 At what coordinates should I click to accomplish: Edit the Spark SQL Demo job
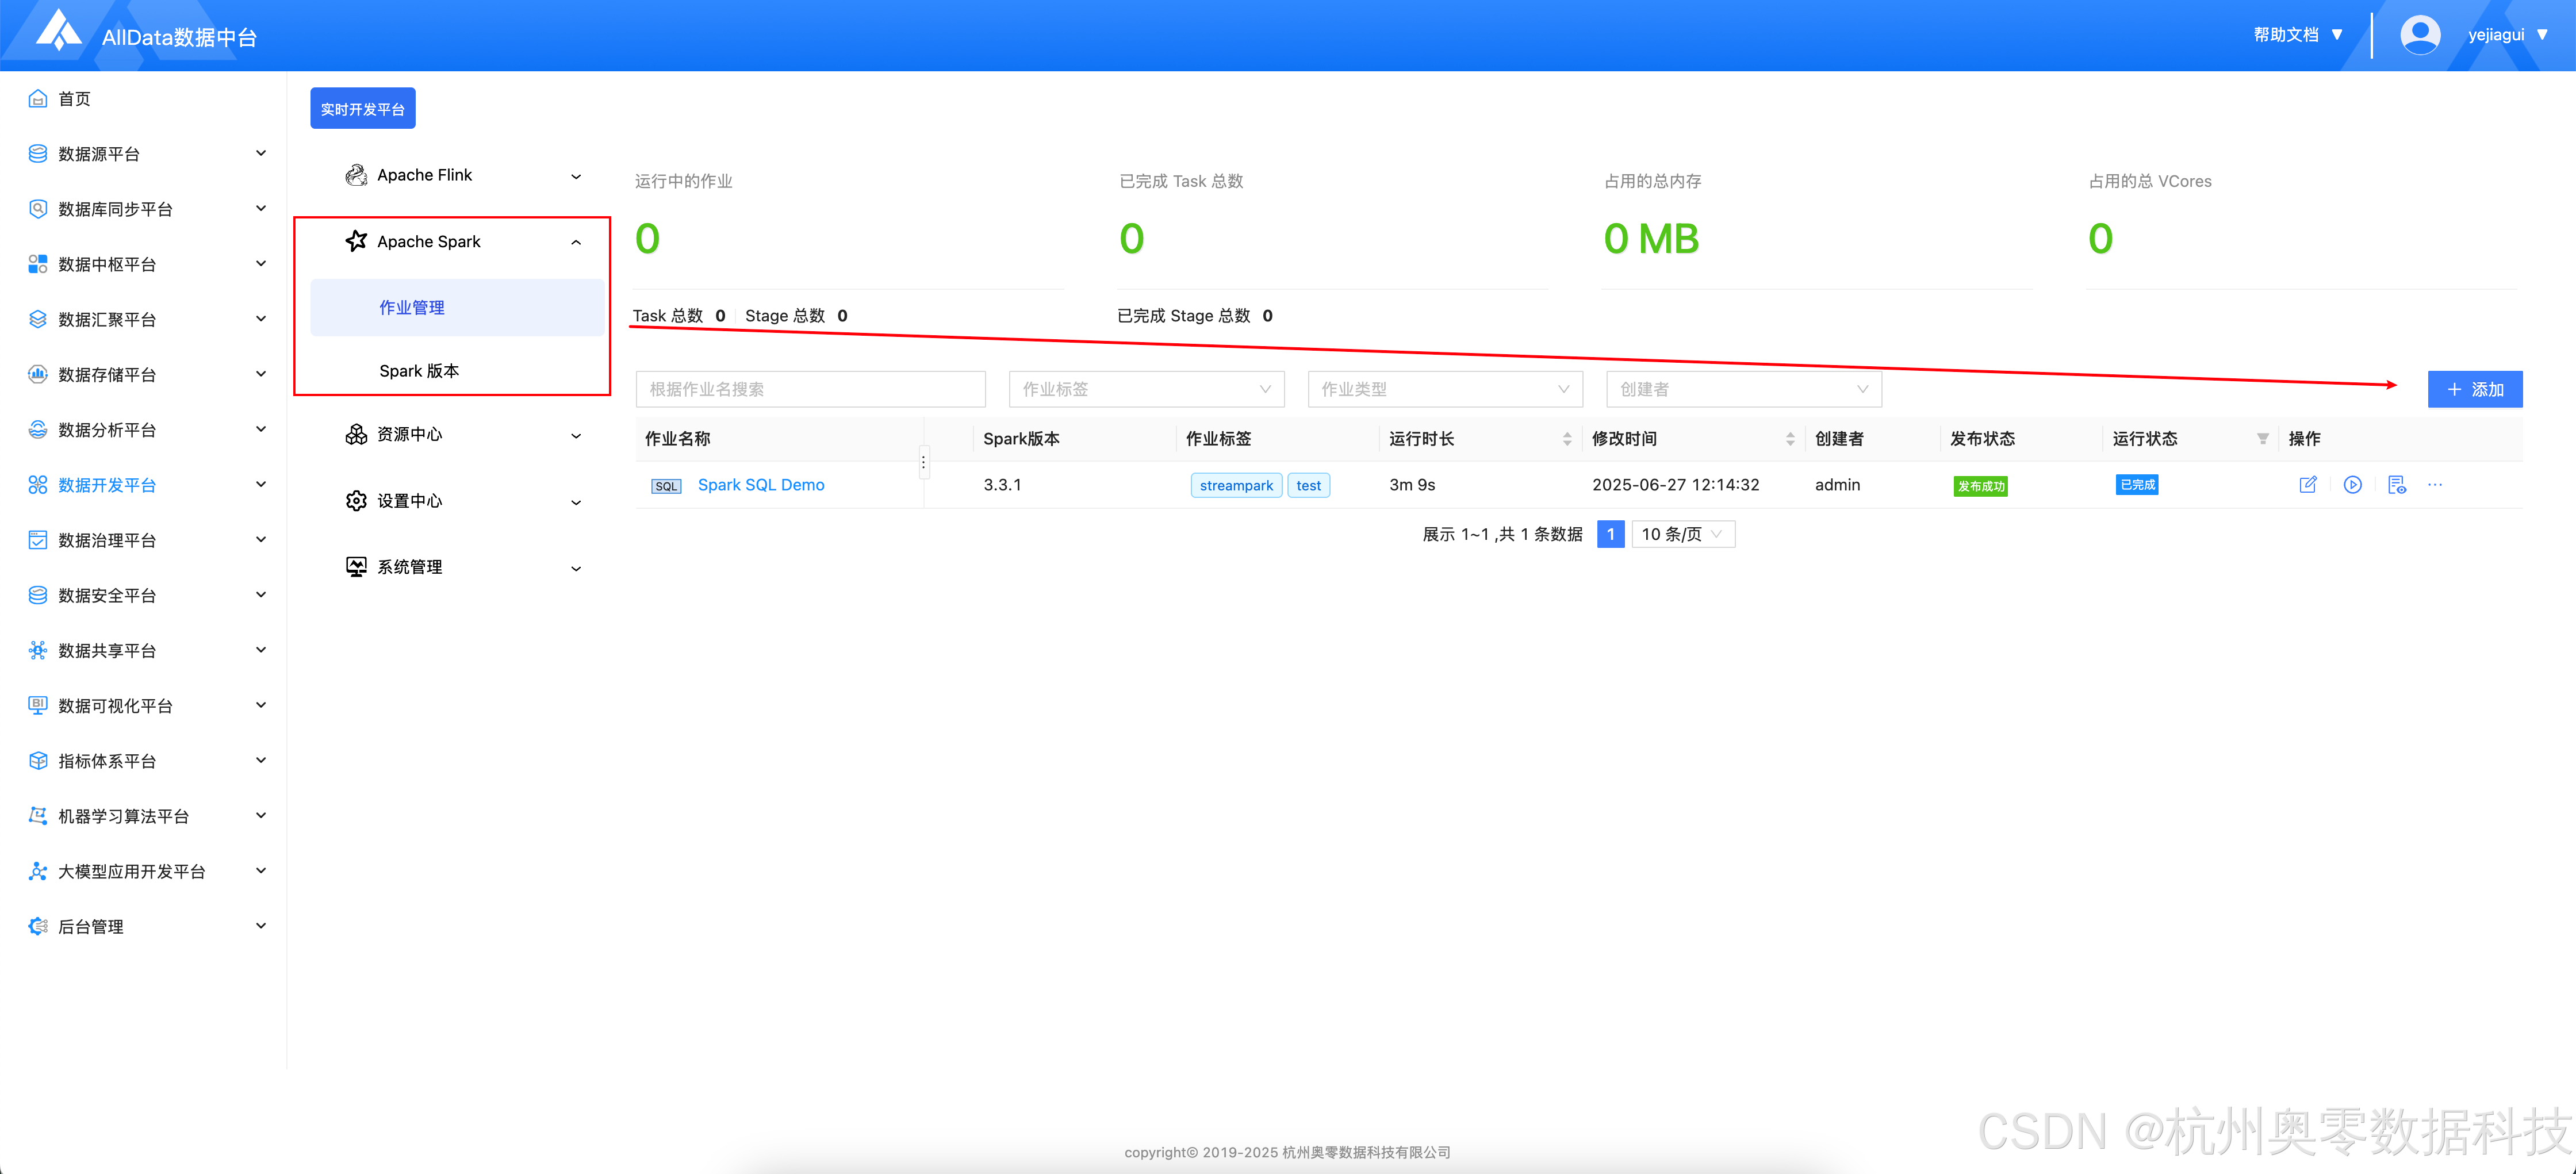click(2307, 485)
